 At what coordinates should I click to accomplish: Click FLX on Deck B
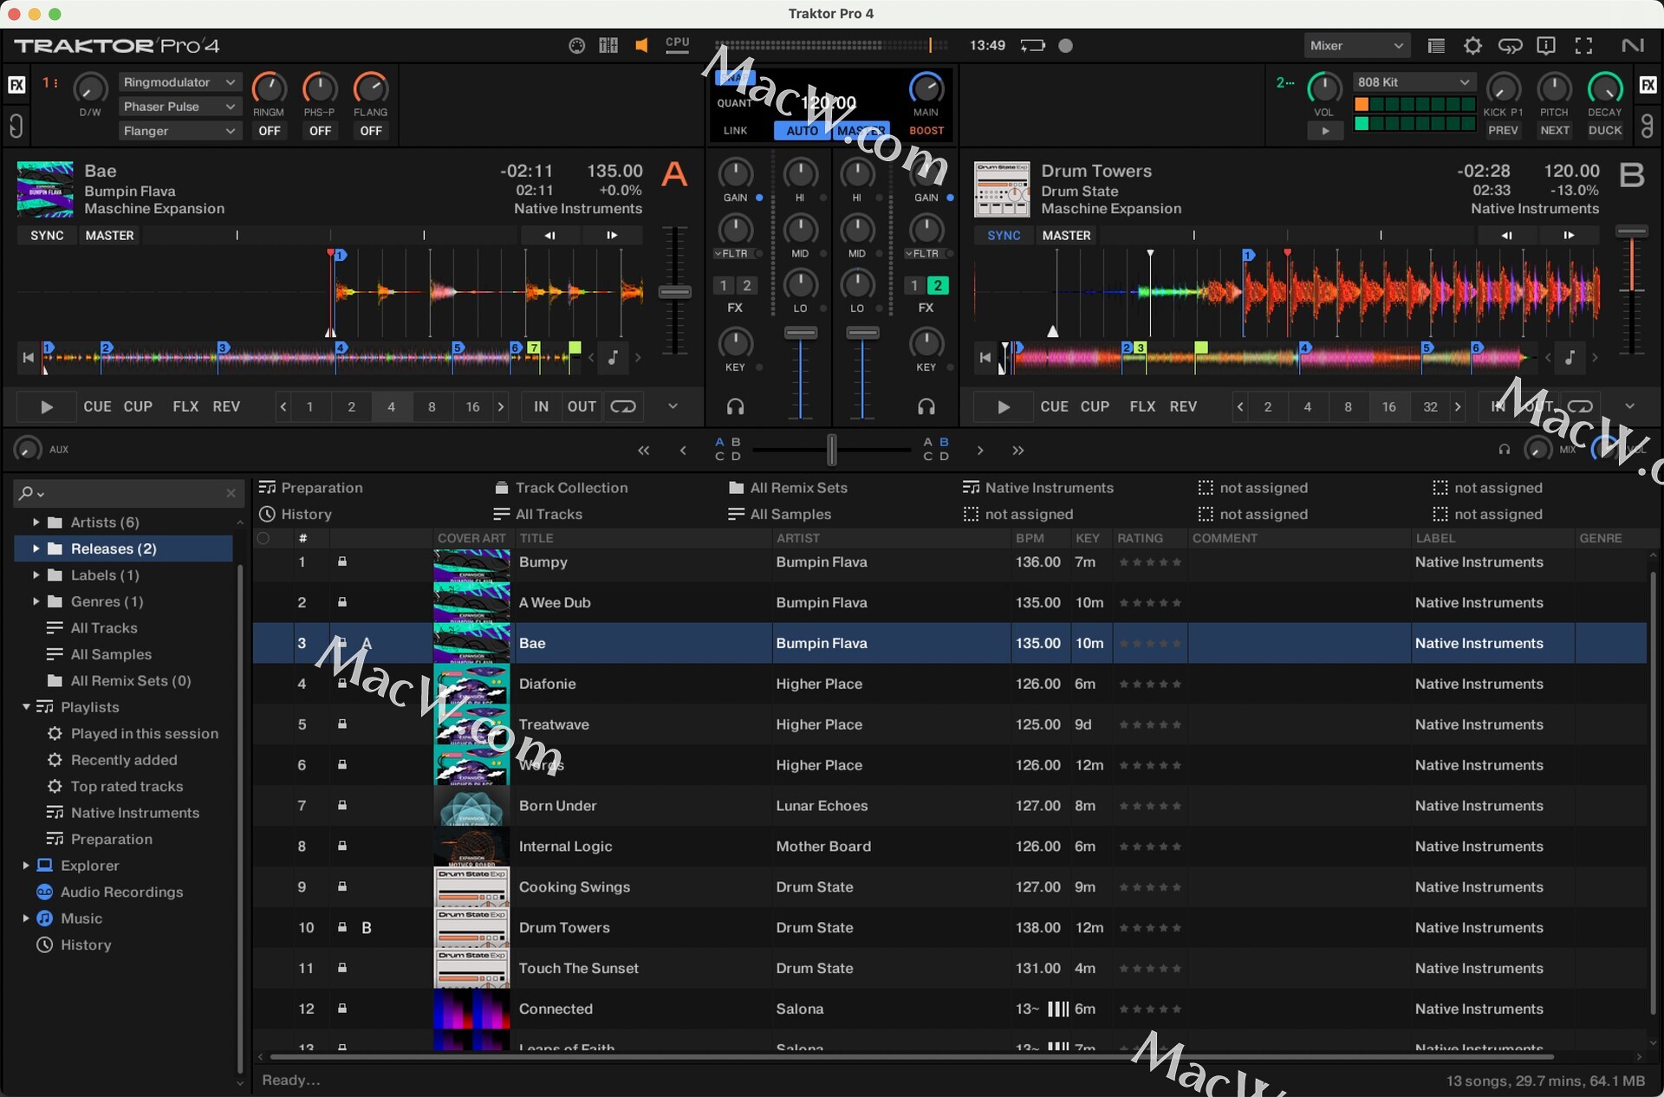(x=1142, y=406)
